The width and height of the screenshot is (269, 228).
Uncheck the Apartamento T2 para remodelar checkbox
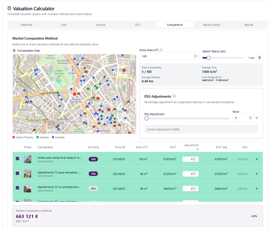point(17,174)
